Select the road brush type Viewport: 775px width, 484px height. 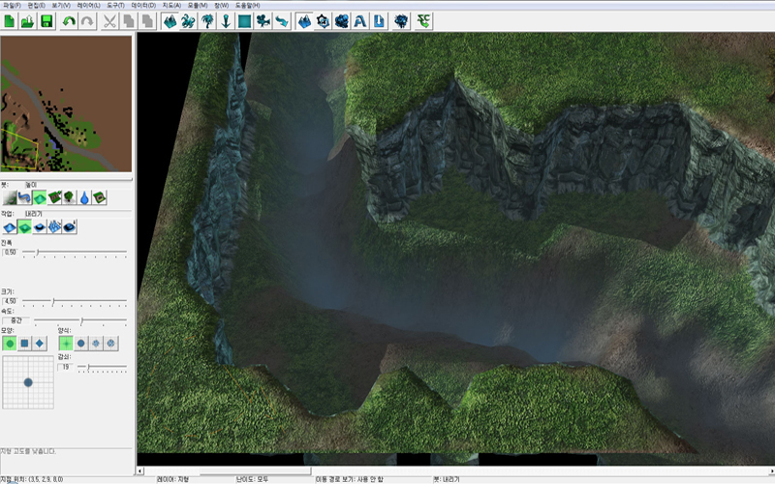pos(24,198)
